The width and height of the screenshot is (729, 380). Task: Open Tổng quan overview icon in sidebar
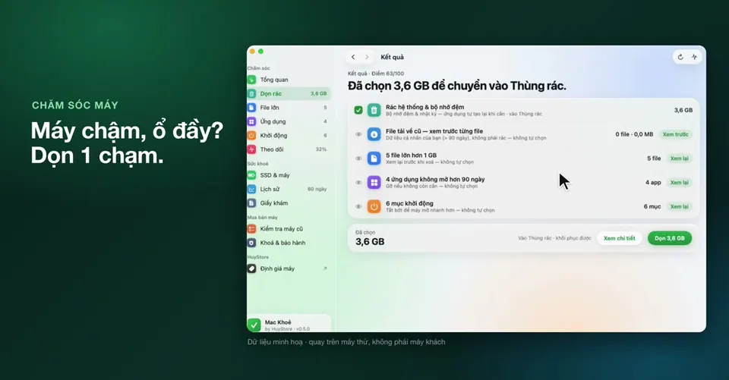point(251,80)
